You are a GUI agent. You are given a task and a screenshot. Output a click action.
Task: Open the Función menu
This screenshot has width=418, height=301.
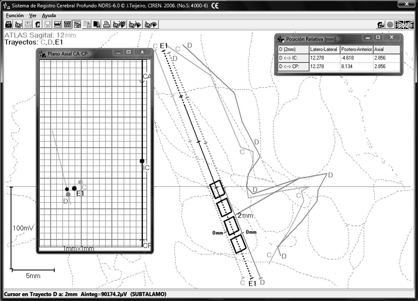tap(15, 16)
